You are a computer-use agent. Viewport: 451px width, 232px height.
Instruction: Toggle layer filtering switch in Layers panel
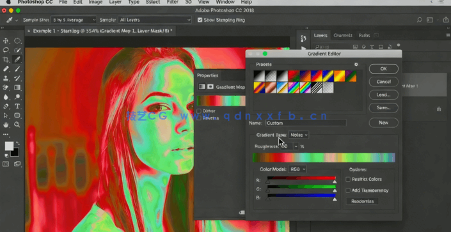(x=399, y=45)
